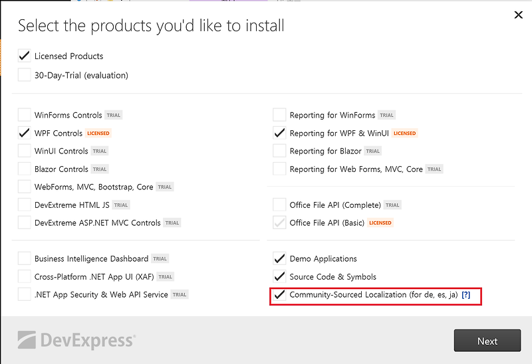The height and width of the screenshot is (364, 532).
Task: Uncheck the Licensed Products checkbox
Action: 25,56
